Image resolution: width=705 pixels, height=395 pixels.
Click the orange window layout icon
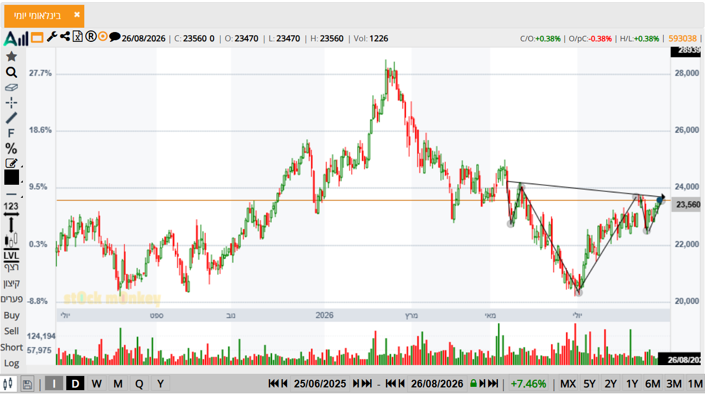pyautogui.click(x=37, y=37)
